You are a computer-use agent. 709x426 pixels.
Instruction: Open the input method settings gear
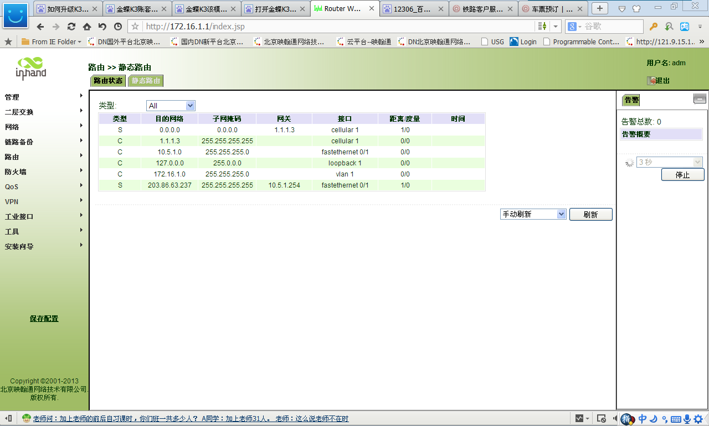(698, 419)
